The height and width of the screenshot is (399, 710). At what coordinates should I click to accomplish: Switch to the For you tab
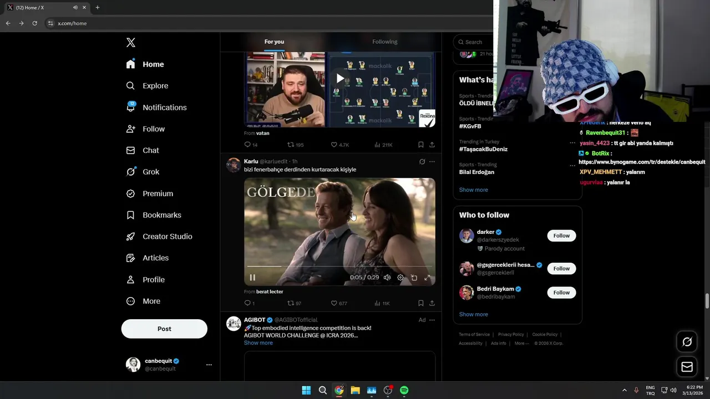click(x=274, y=42)
